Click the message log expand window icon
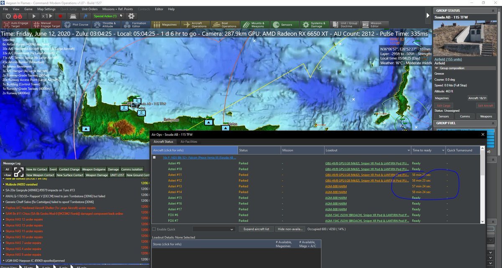This screenshot has width=502, height=268. pos(18,172)
